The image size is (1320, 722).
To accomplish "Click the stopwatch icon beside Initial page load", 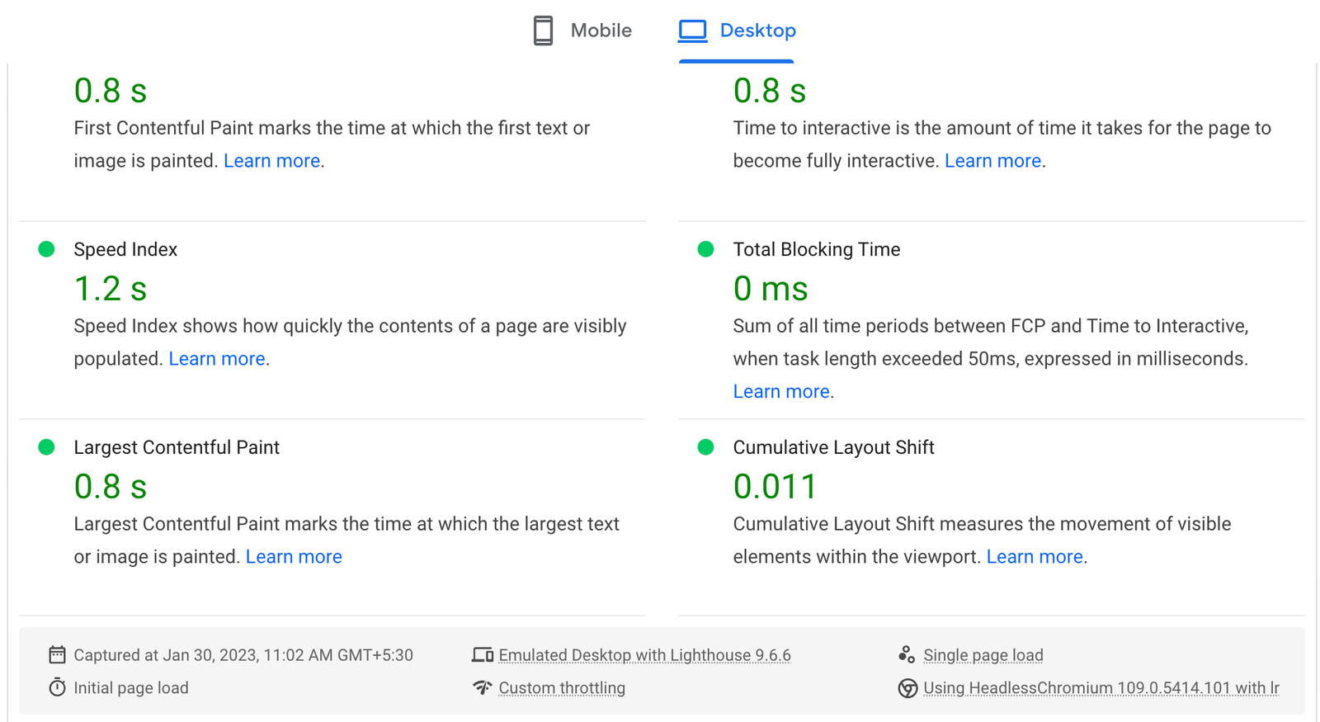I will coord(57,687).
